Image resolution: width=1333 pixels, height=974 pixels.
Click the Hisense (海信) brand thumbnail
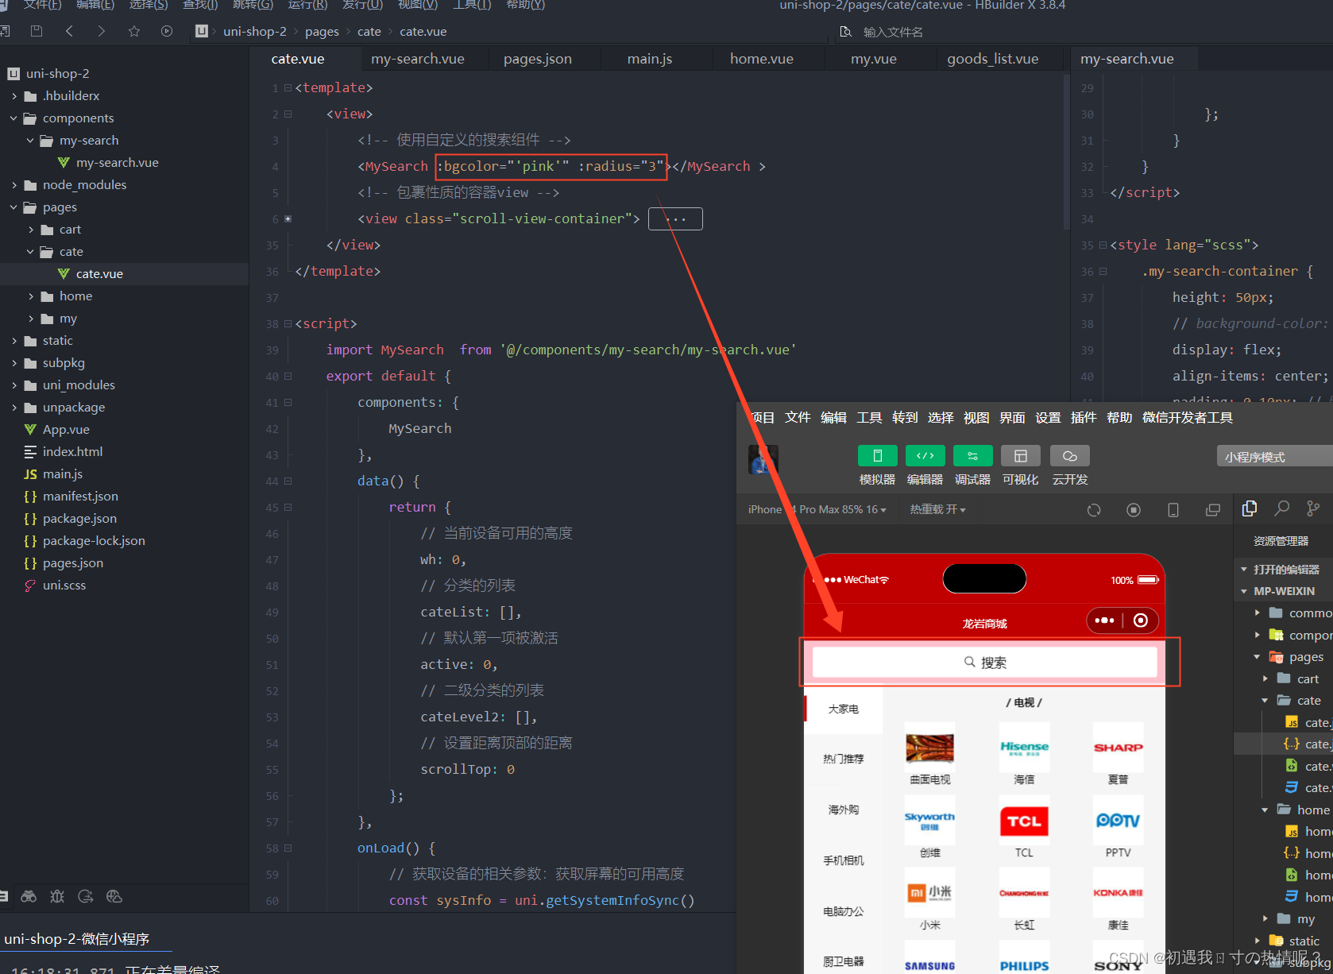coord(1024,748)
